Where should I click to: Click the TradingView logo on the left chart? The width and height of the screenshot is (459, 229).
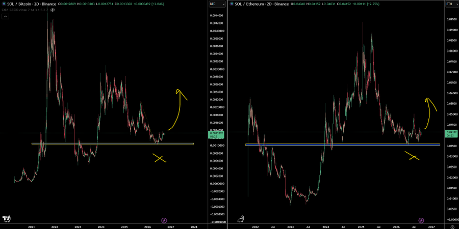pos(6,218)
